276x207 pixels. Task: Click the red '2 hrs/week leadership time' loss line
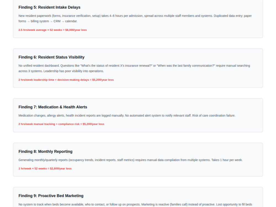tap(66, 80)
